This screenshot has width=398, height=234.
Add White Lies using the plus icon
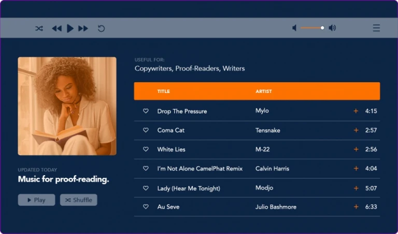(x=356, y=149)
